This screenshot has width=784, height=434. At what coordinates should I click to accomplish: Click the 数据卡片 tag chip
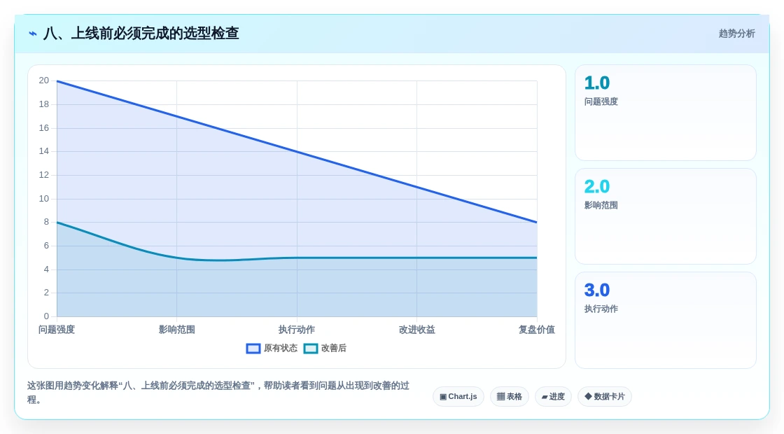pyautogui.click(x=605, y=396)
